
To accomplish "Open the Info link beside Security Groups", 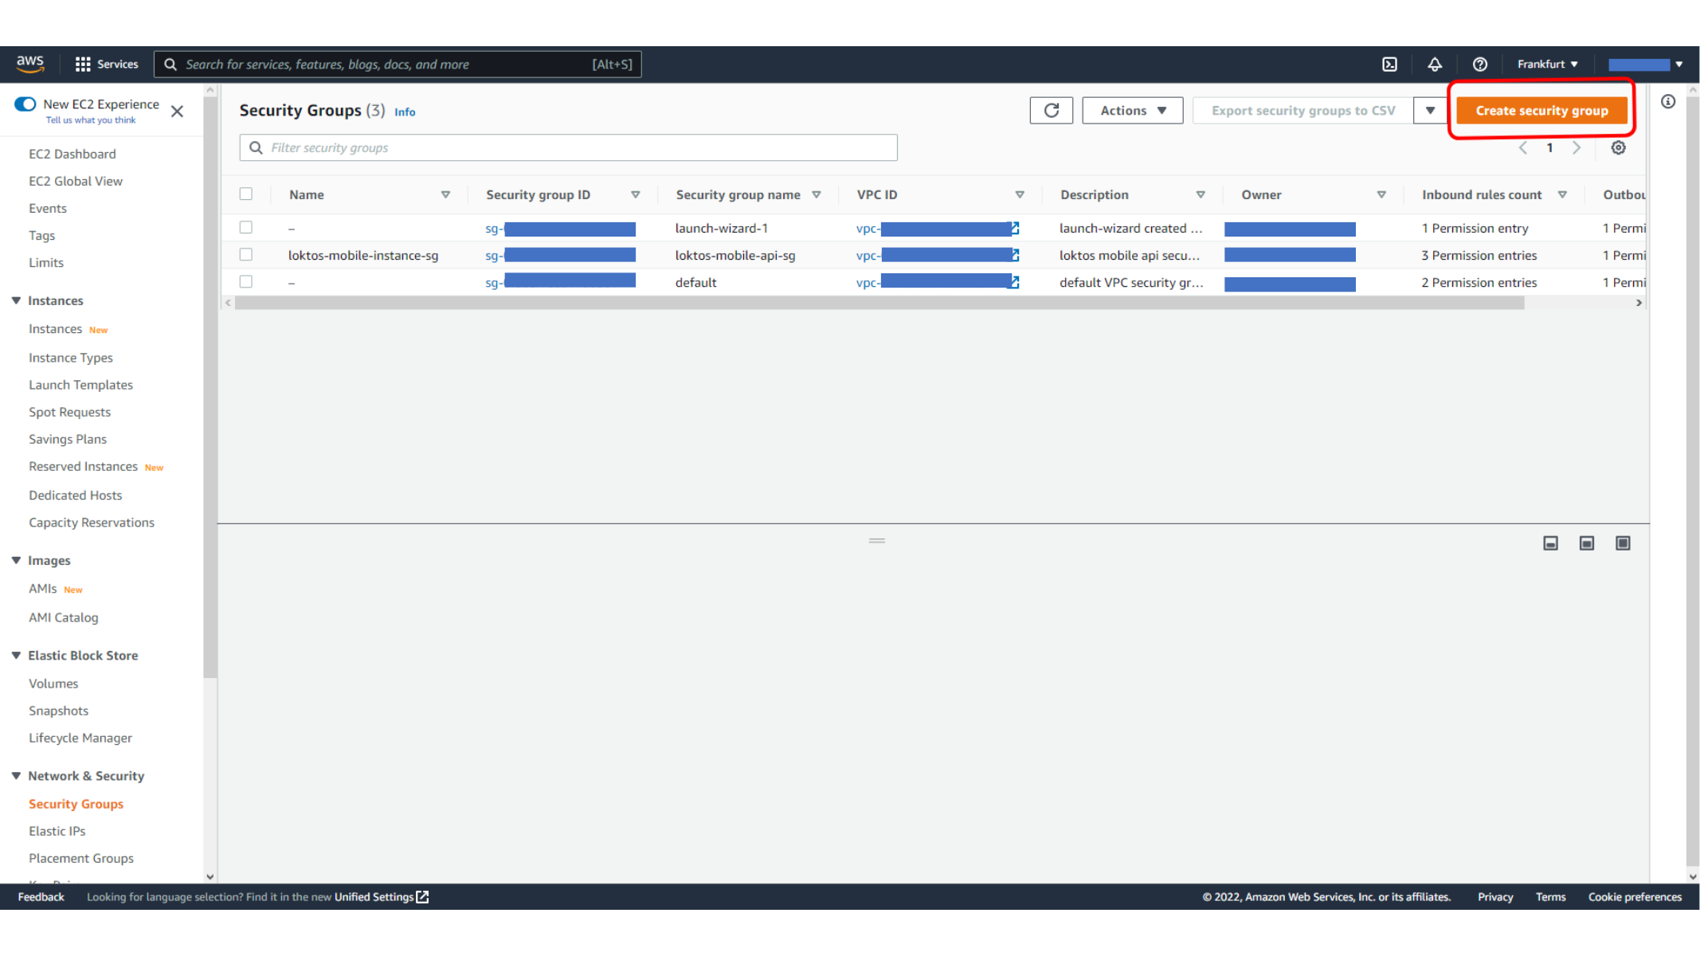I will [405, 112].
